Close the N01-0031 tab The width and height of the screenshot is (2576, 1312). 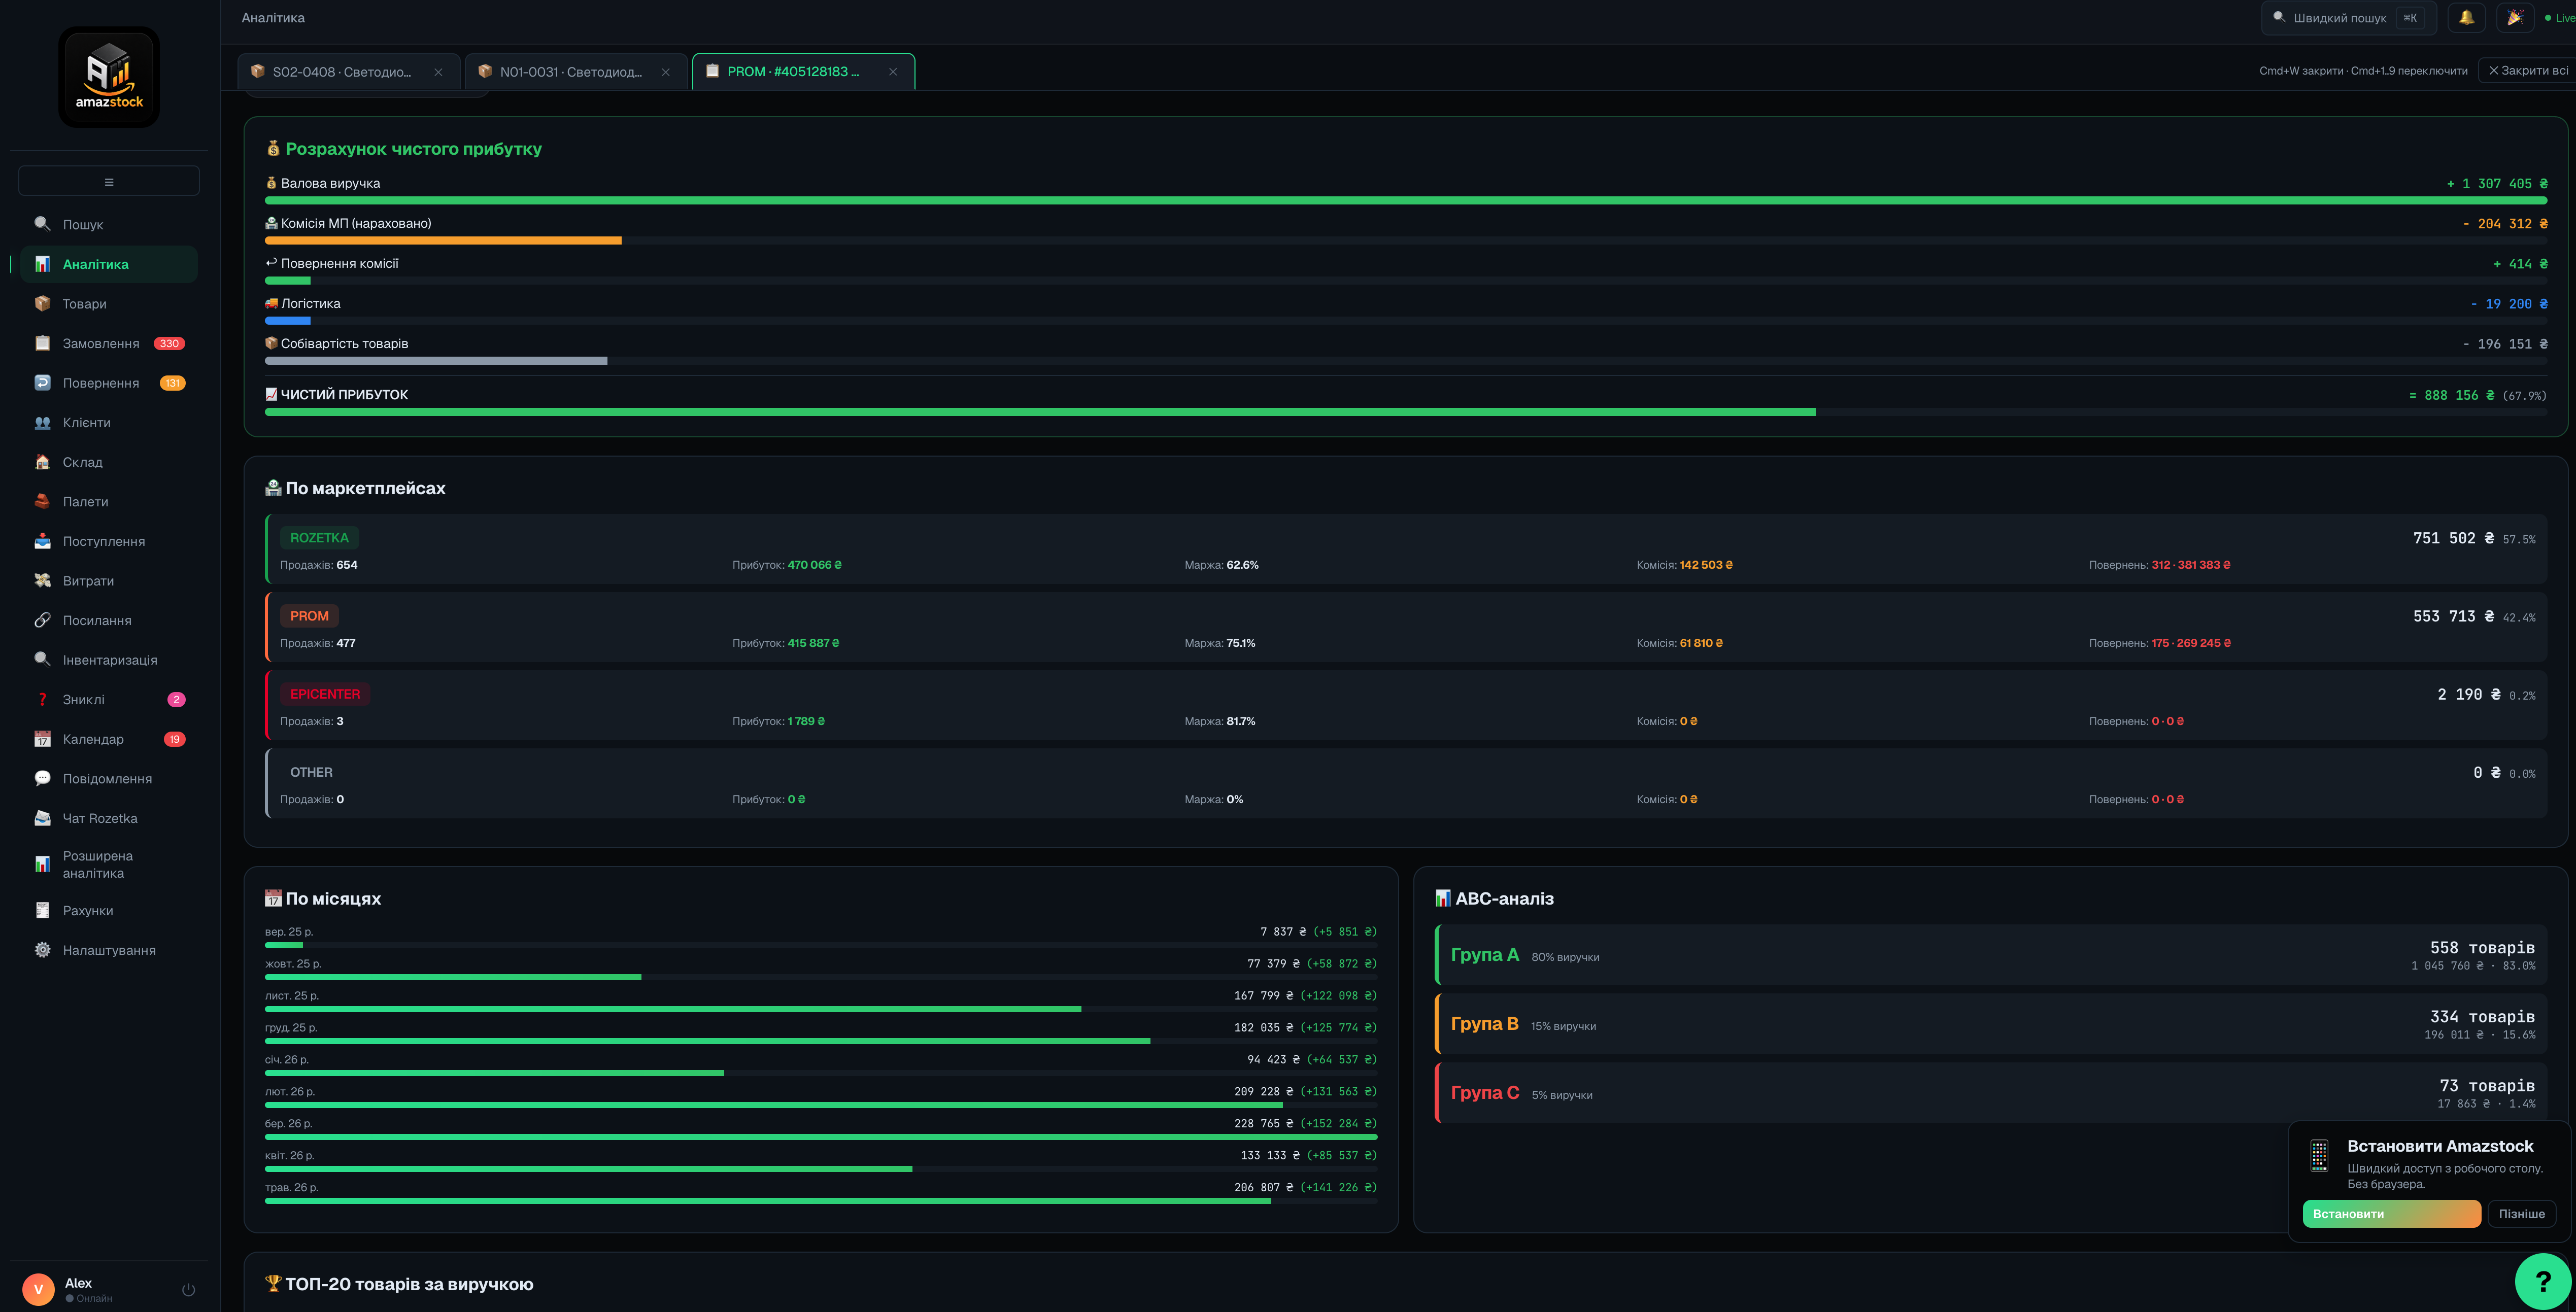point(666,72)
